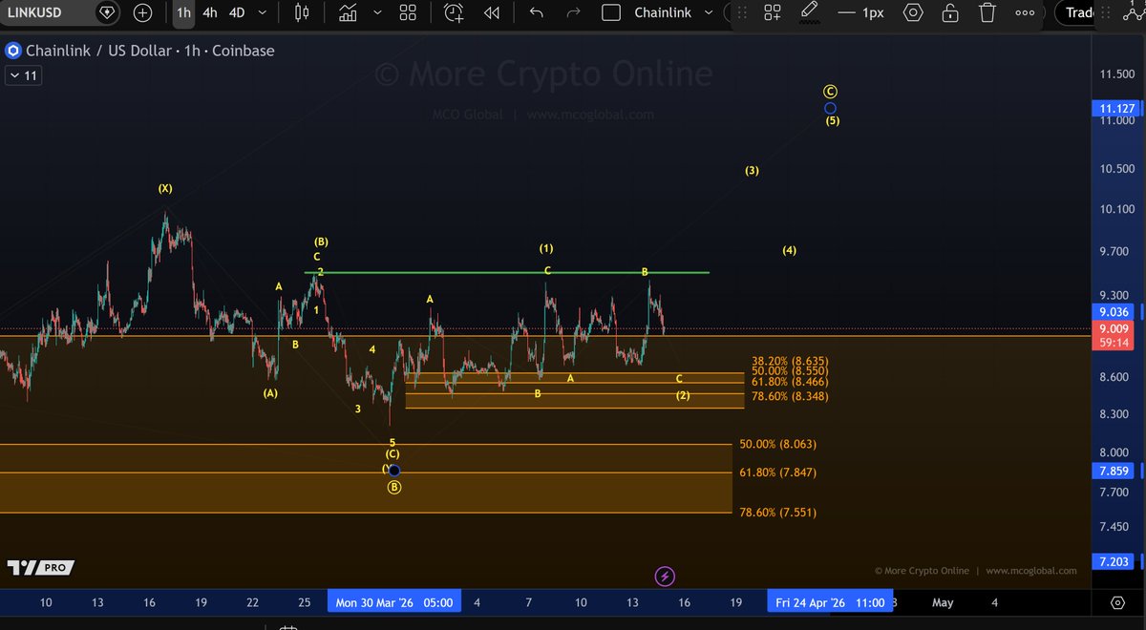This screenshot has height=630, width=1146.
Task: Open the Indicators icon
Action: pos(348,13)
